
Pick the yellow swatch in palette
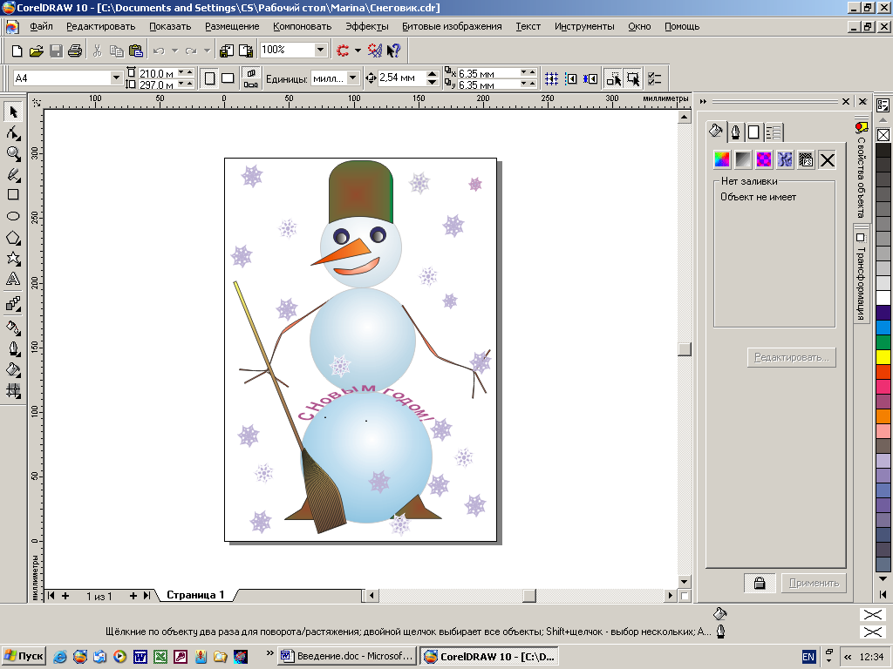[x=883, y=357]
